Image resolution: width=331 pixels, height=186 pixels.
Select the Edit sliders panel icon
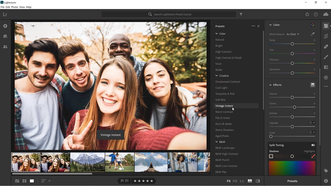tap(326, 26)
